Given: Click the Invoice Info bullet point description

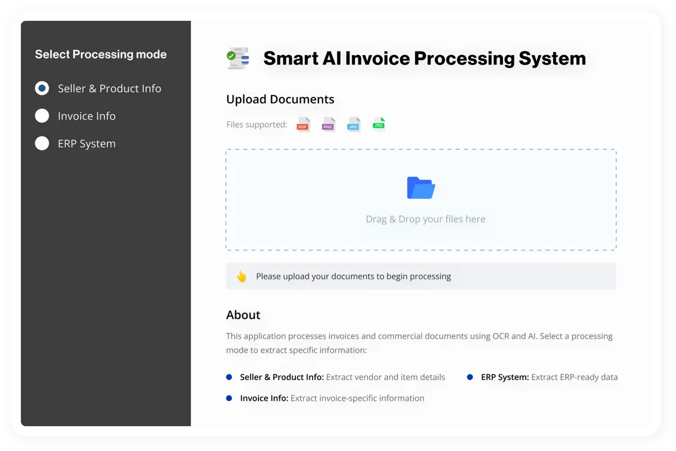Looking at the screenshot, I should pyautogui.click(x=332, y=398).
